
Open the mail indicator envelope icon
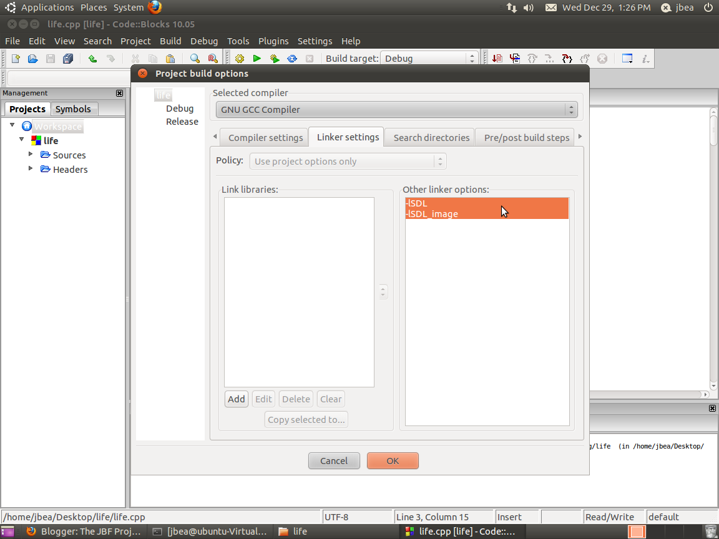550,7
